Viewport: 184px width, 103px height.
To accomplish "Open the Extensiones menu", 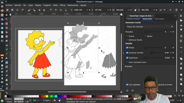I will tap(73, 5).
